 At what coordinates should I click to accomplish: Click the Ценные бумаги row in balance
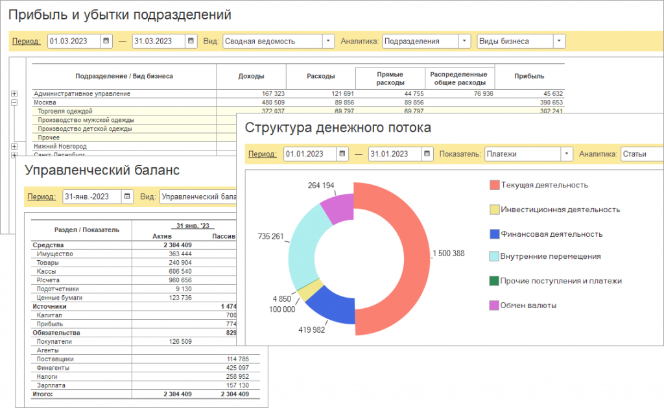[x=134, y=298]
